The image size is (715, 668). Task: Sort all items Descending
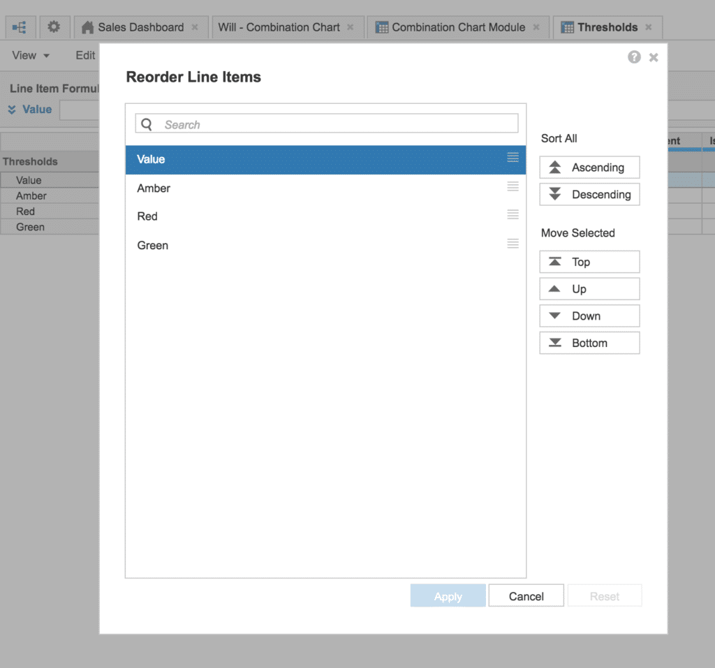(x=589, y=194)
